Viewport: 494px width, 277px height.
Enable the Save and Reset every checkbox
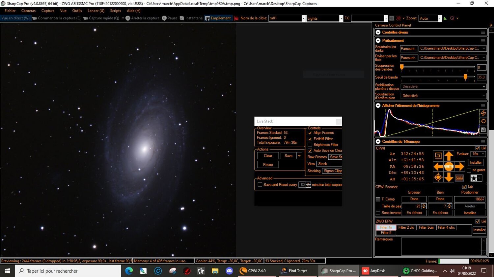pos(260,185)
